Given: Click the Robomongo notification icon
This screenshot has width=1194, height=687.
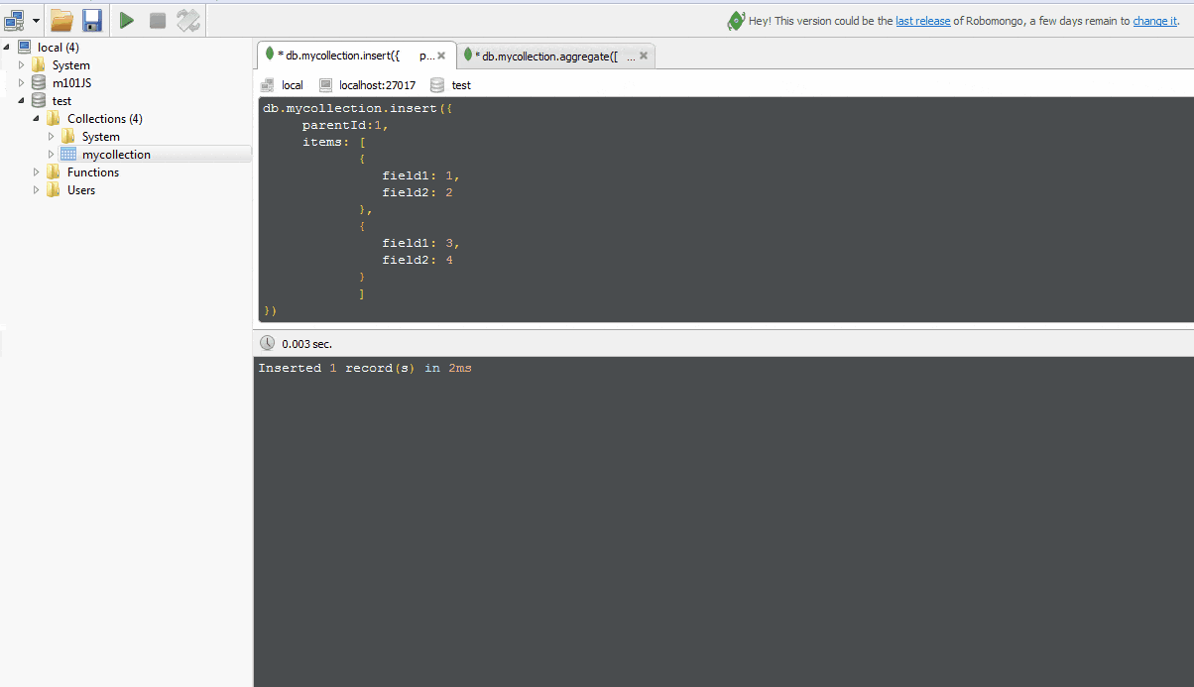Looking at the screenshot, I should coord(735,21).
